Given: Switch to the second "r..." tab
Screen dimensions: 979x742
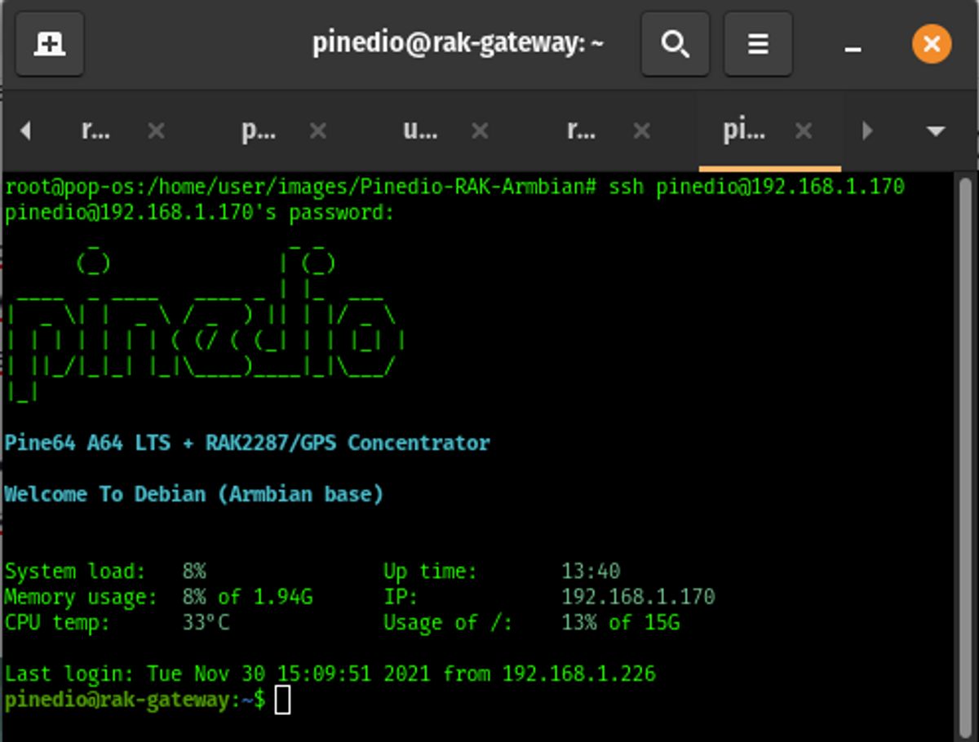Looking at the screenshot, I should coord(581,130).
